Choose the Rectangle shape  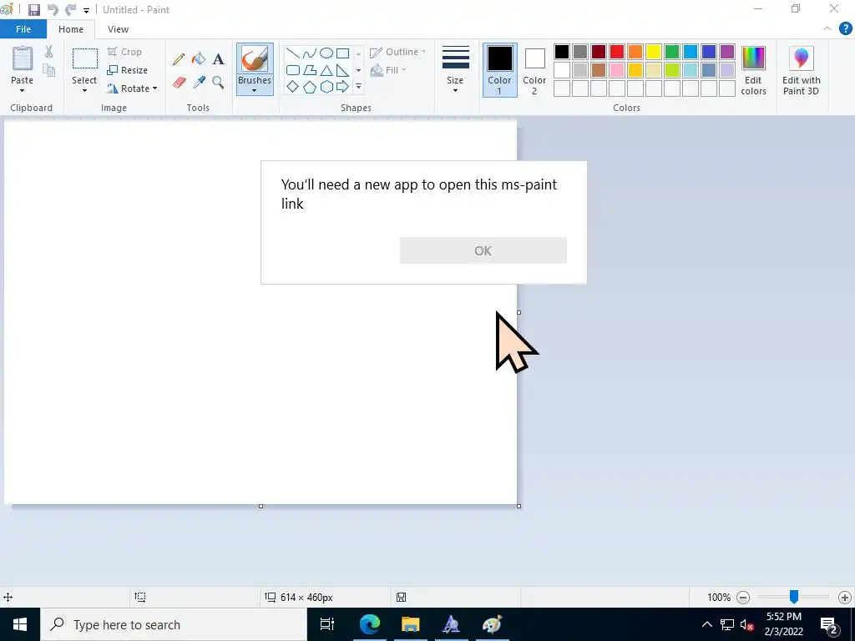point(342,53)
